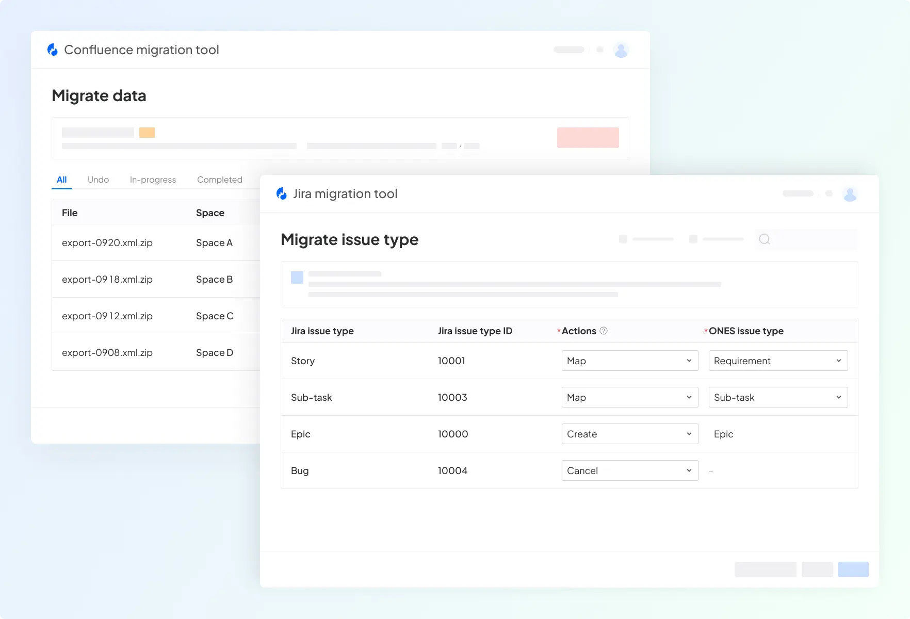Toggle the second legend checkbox near the search bar

coord(693,239)
